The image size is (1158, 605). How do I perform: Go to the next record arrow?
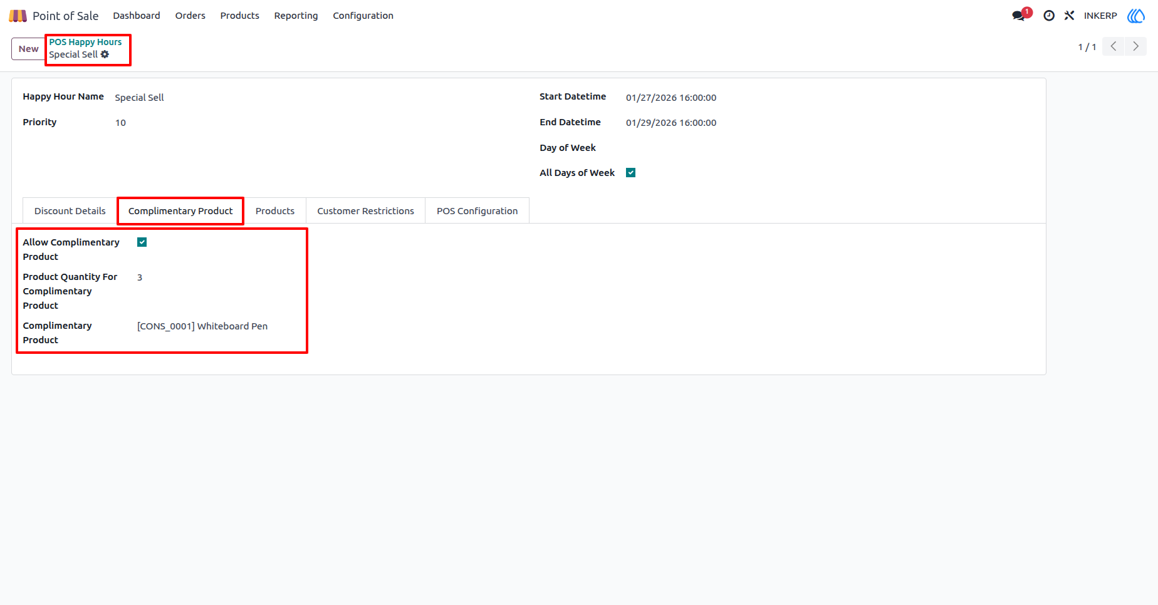pos(1135,46)
